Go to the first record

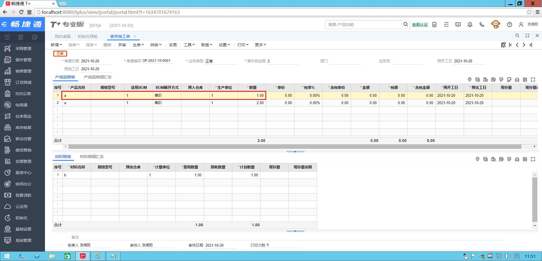click(x=510, y=45)
